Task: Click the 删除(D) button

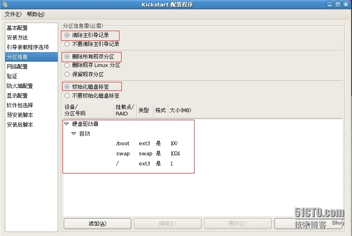Action: point(238,223)
